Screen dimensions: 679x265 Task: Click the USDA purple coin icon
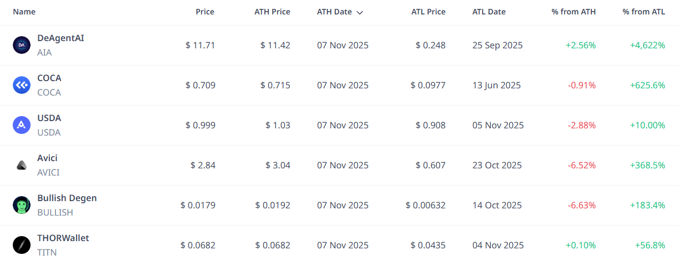[22, 125]
